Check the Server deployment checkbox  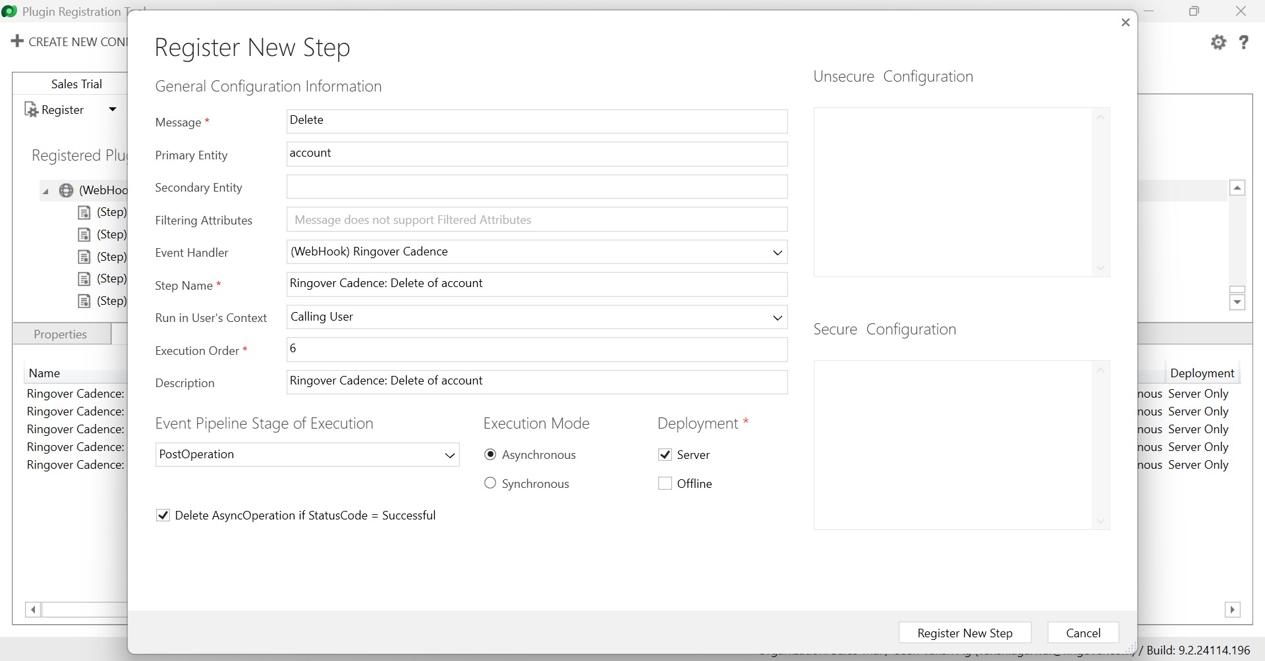click(x=665, y=454)
